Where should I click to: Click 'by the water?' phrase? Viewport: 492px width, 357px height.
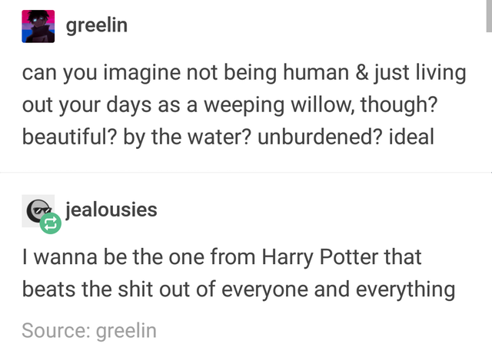tap(187, 137)
